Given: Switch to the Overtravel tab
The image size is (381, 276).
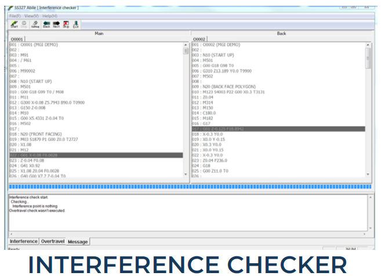Looking at the screenshot, I should (53, 241).
